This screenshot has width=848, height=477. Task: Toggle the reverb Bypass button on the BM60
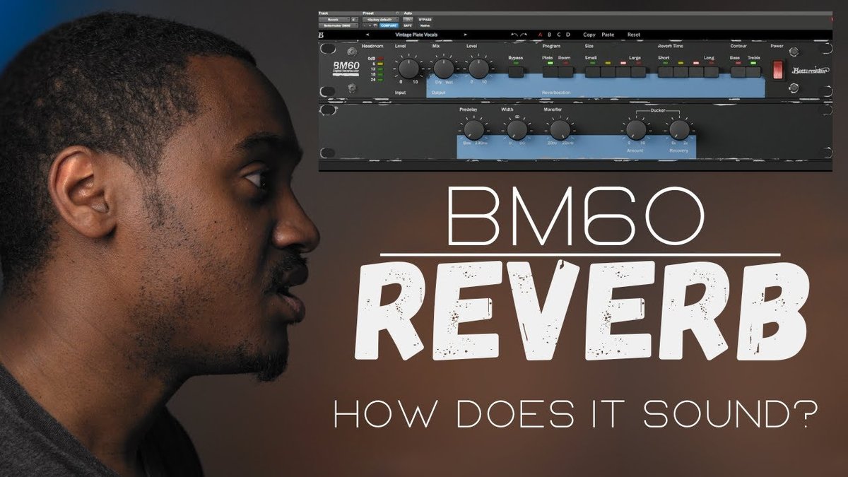516,71
